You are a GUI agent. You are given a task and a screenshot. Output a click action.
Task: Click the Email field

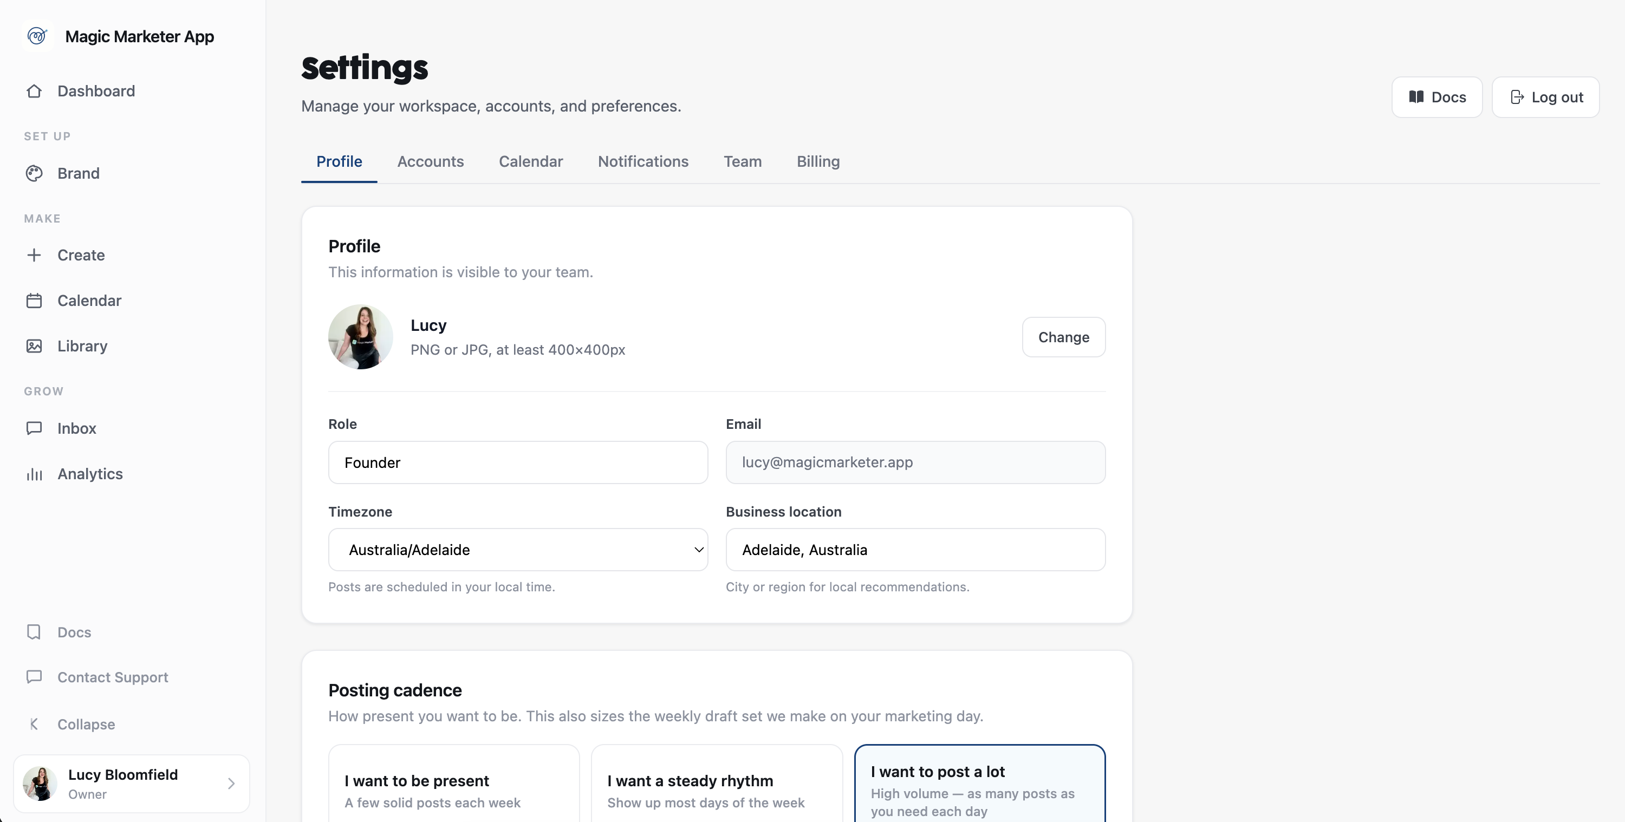915,462
